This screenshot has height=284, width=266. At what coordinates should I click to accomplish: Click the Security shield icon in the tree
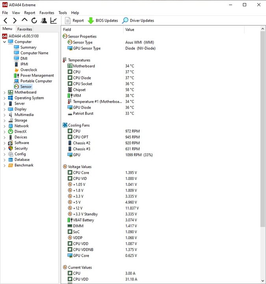coord(11,148)
